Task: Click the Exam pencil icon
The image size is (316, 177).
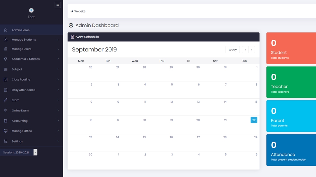Action: point(6,100)
